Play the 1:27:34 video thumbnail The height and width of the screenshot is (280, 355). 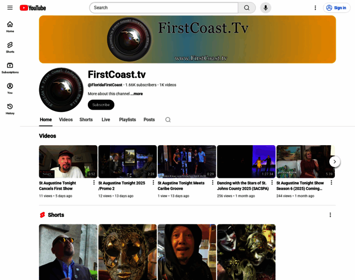pyautogui.click(x=246, y=161)
